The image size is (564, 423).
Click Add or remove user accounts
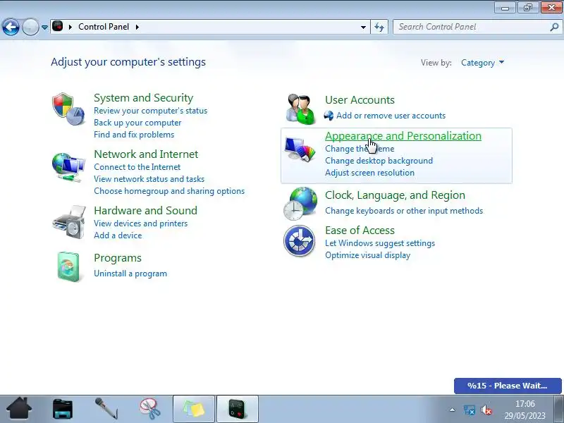coord(391,116)
